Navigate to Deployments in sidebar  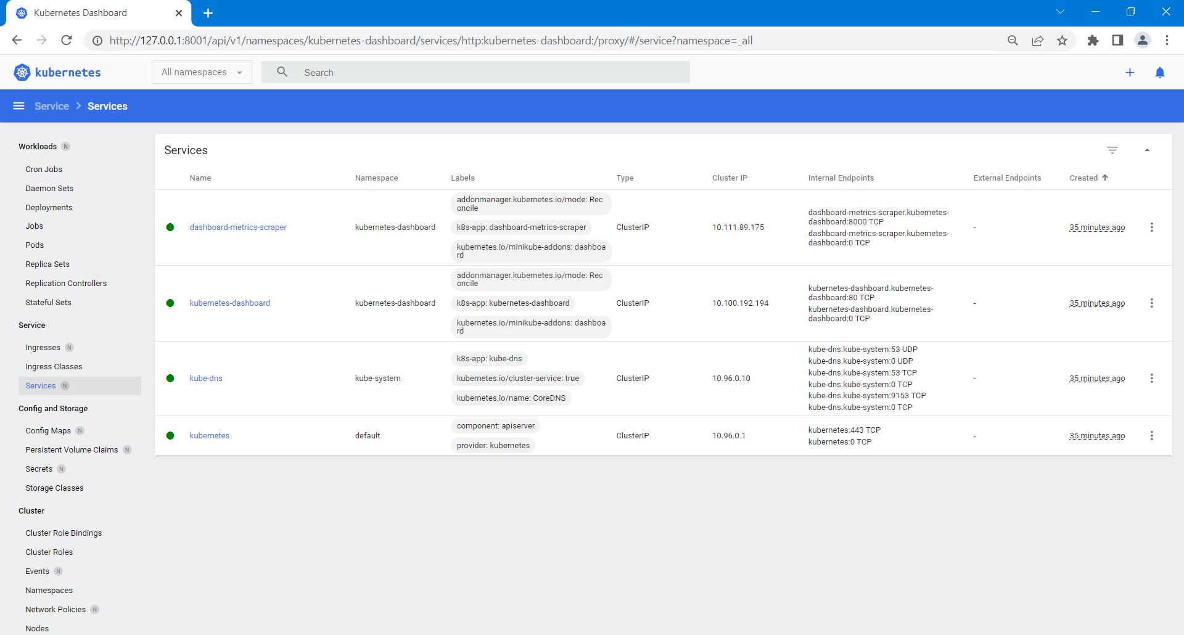(49, 208)
